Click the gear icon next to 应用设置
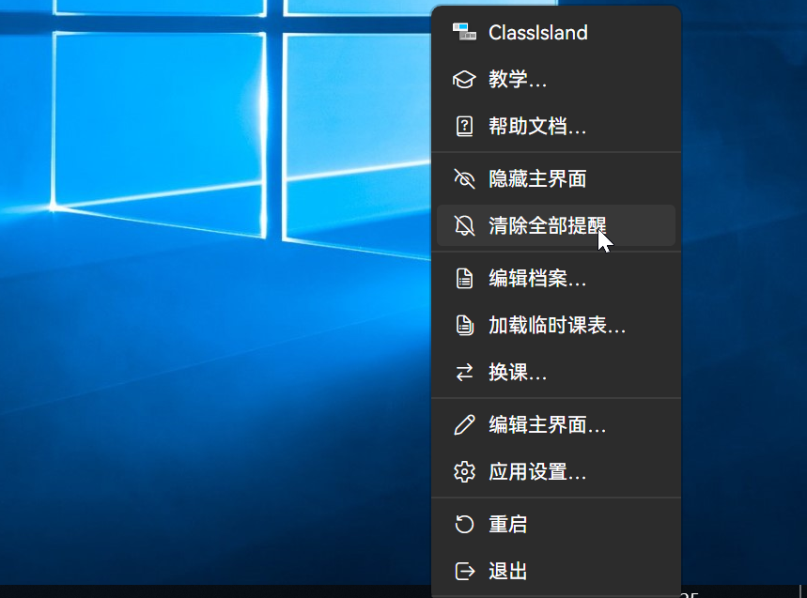Screen dimensions: 807x598 coord(464,472)
